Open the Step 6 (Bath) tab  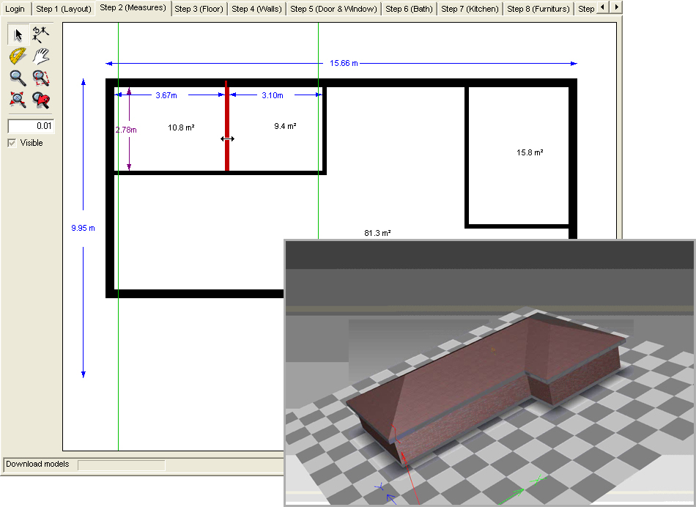[409, 9]
